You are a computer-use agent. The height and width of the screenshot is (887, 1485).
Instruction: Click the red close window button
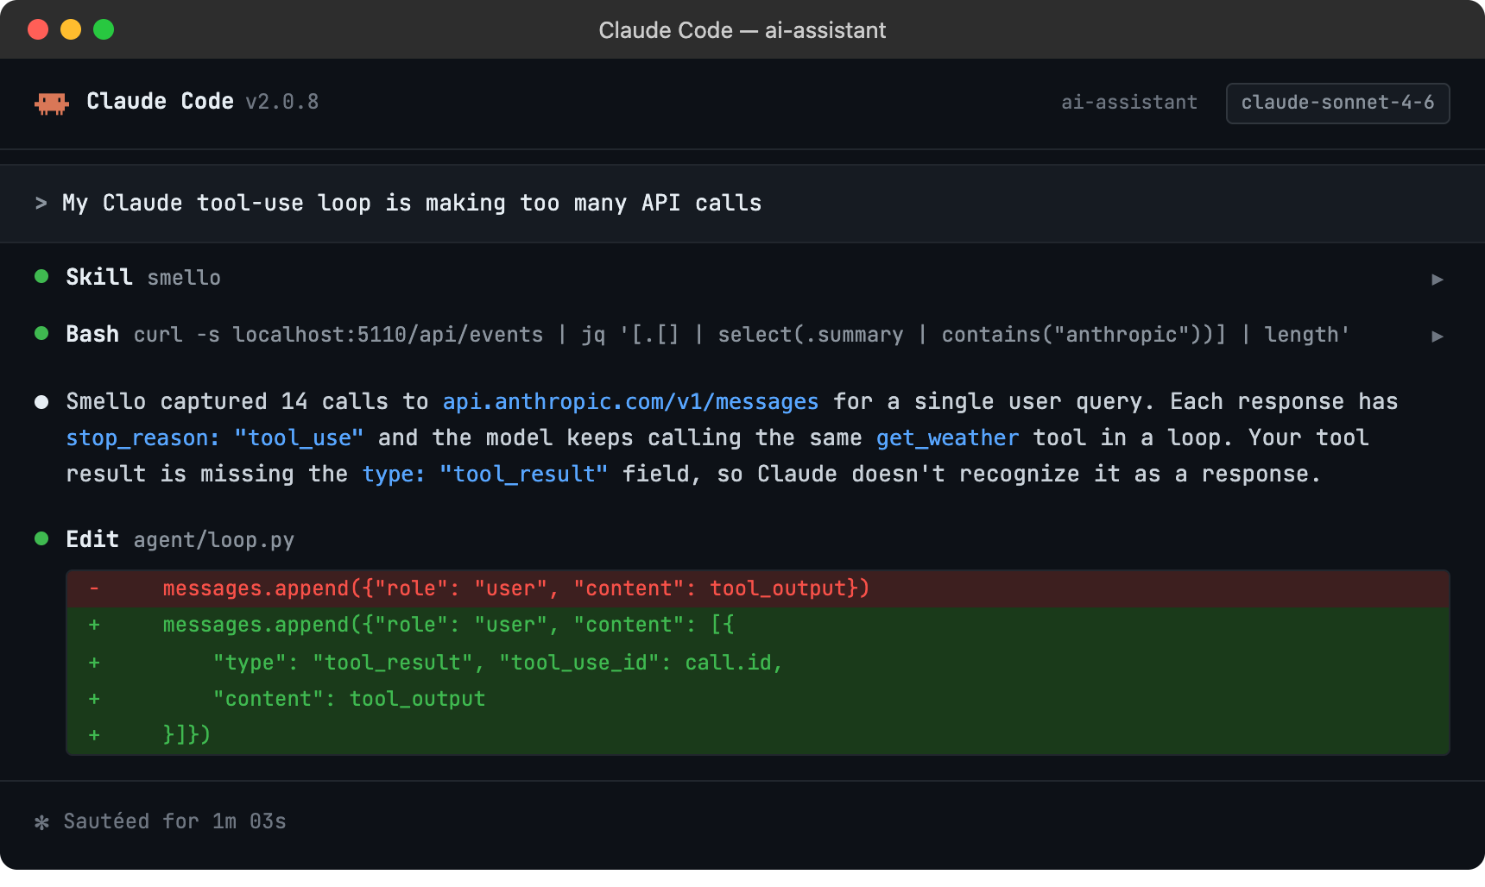click(x=38, y=29)
